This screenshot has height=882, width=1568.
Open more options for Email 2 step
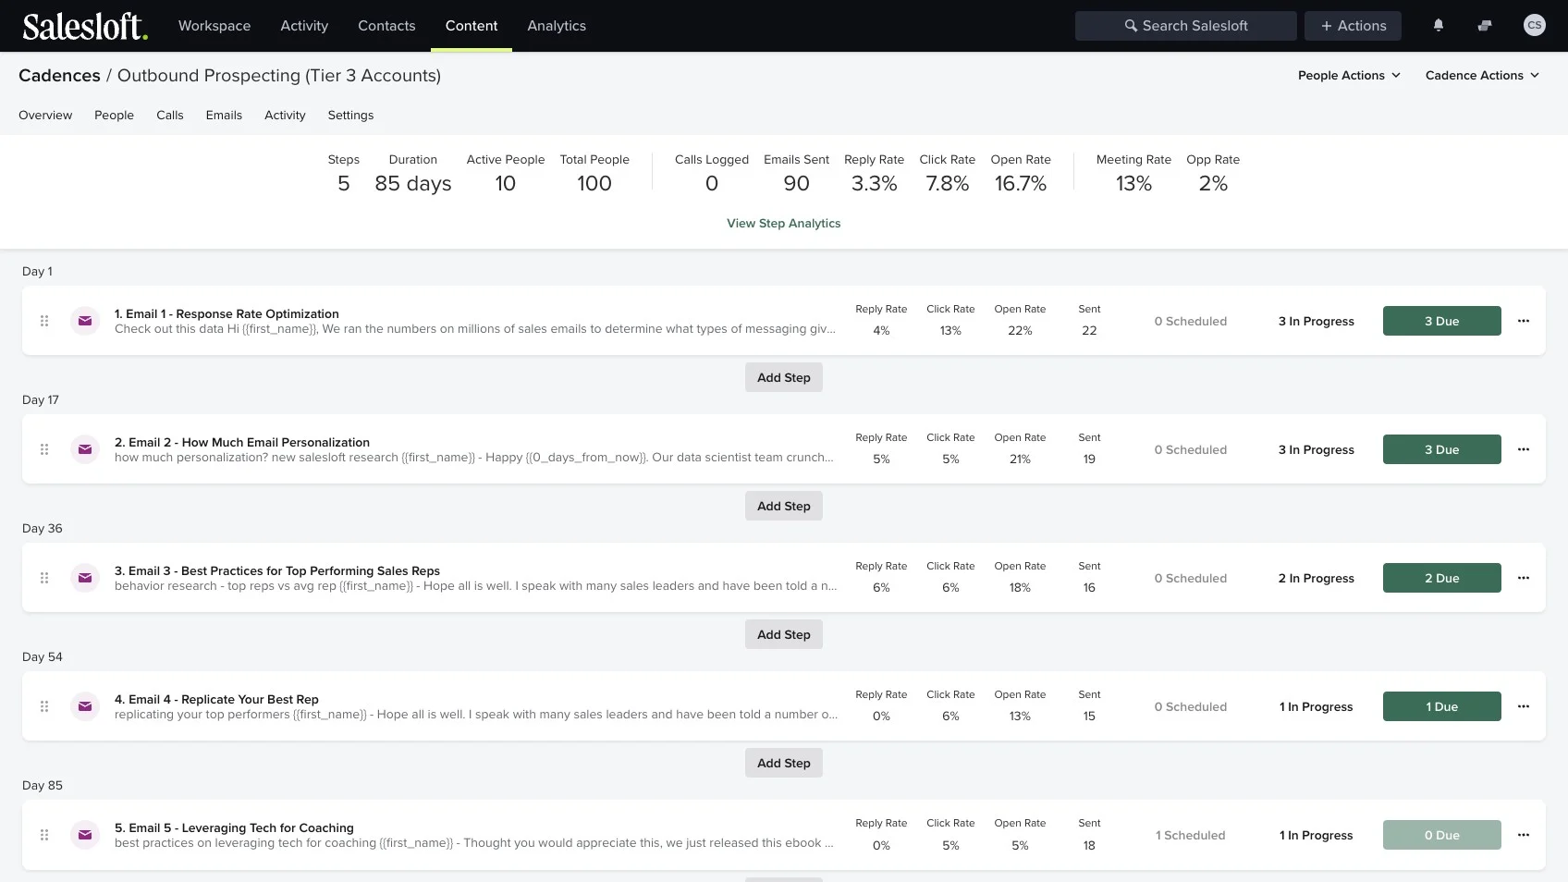coord(1524,449)
